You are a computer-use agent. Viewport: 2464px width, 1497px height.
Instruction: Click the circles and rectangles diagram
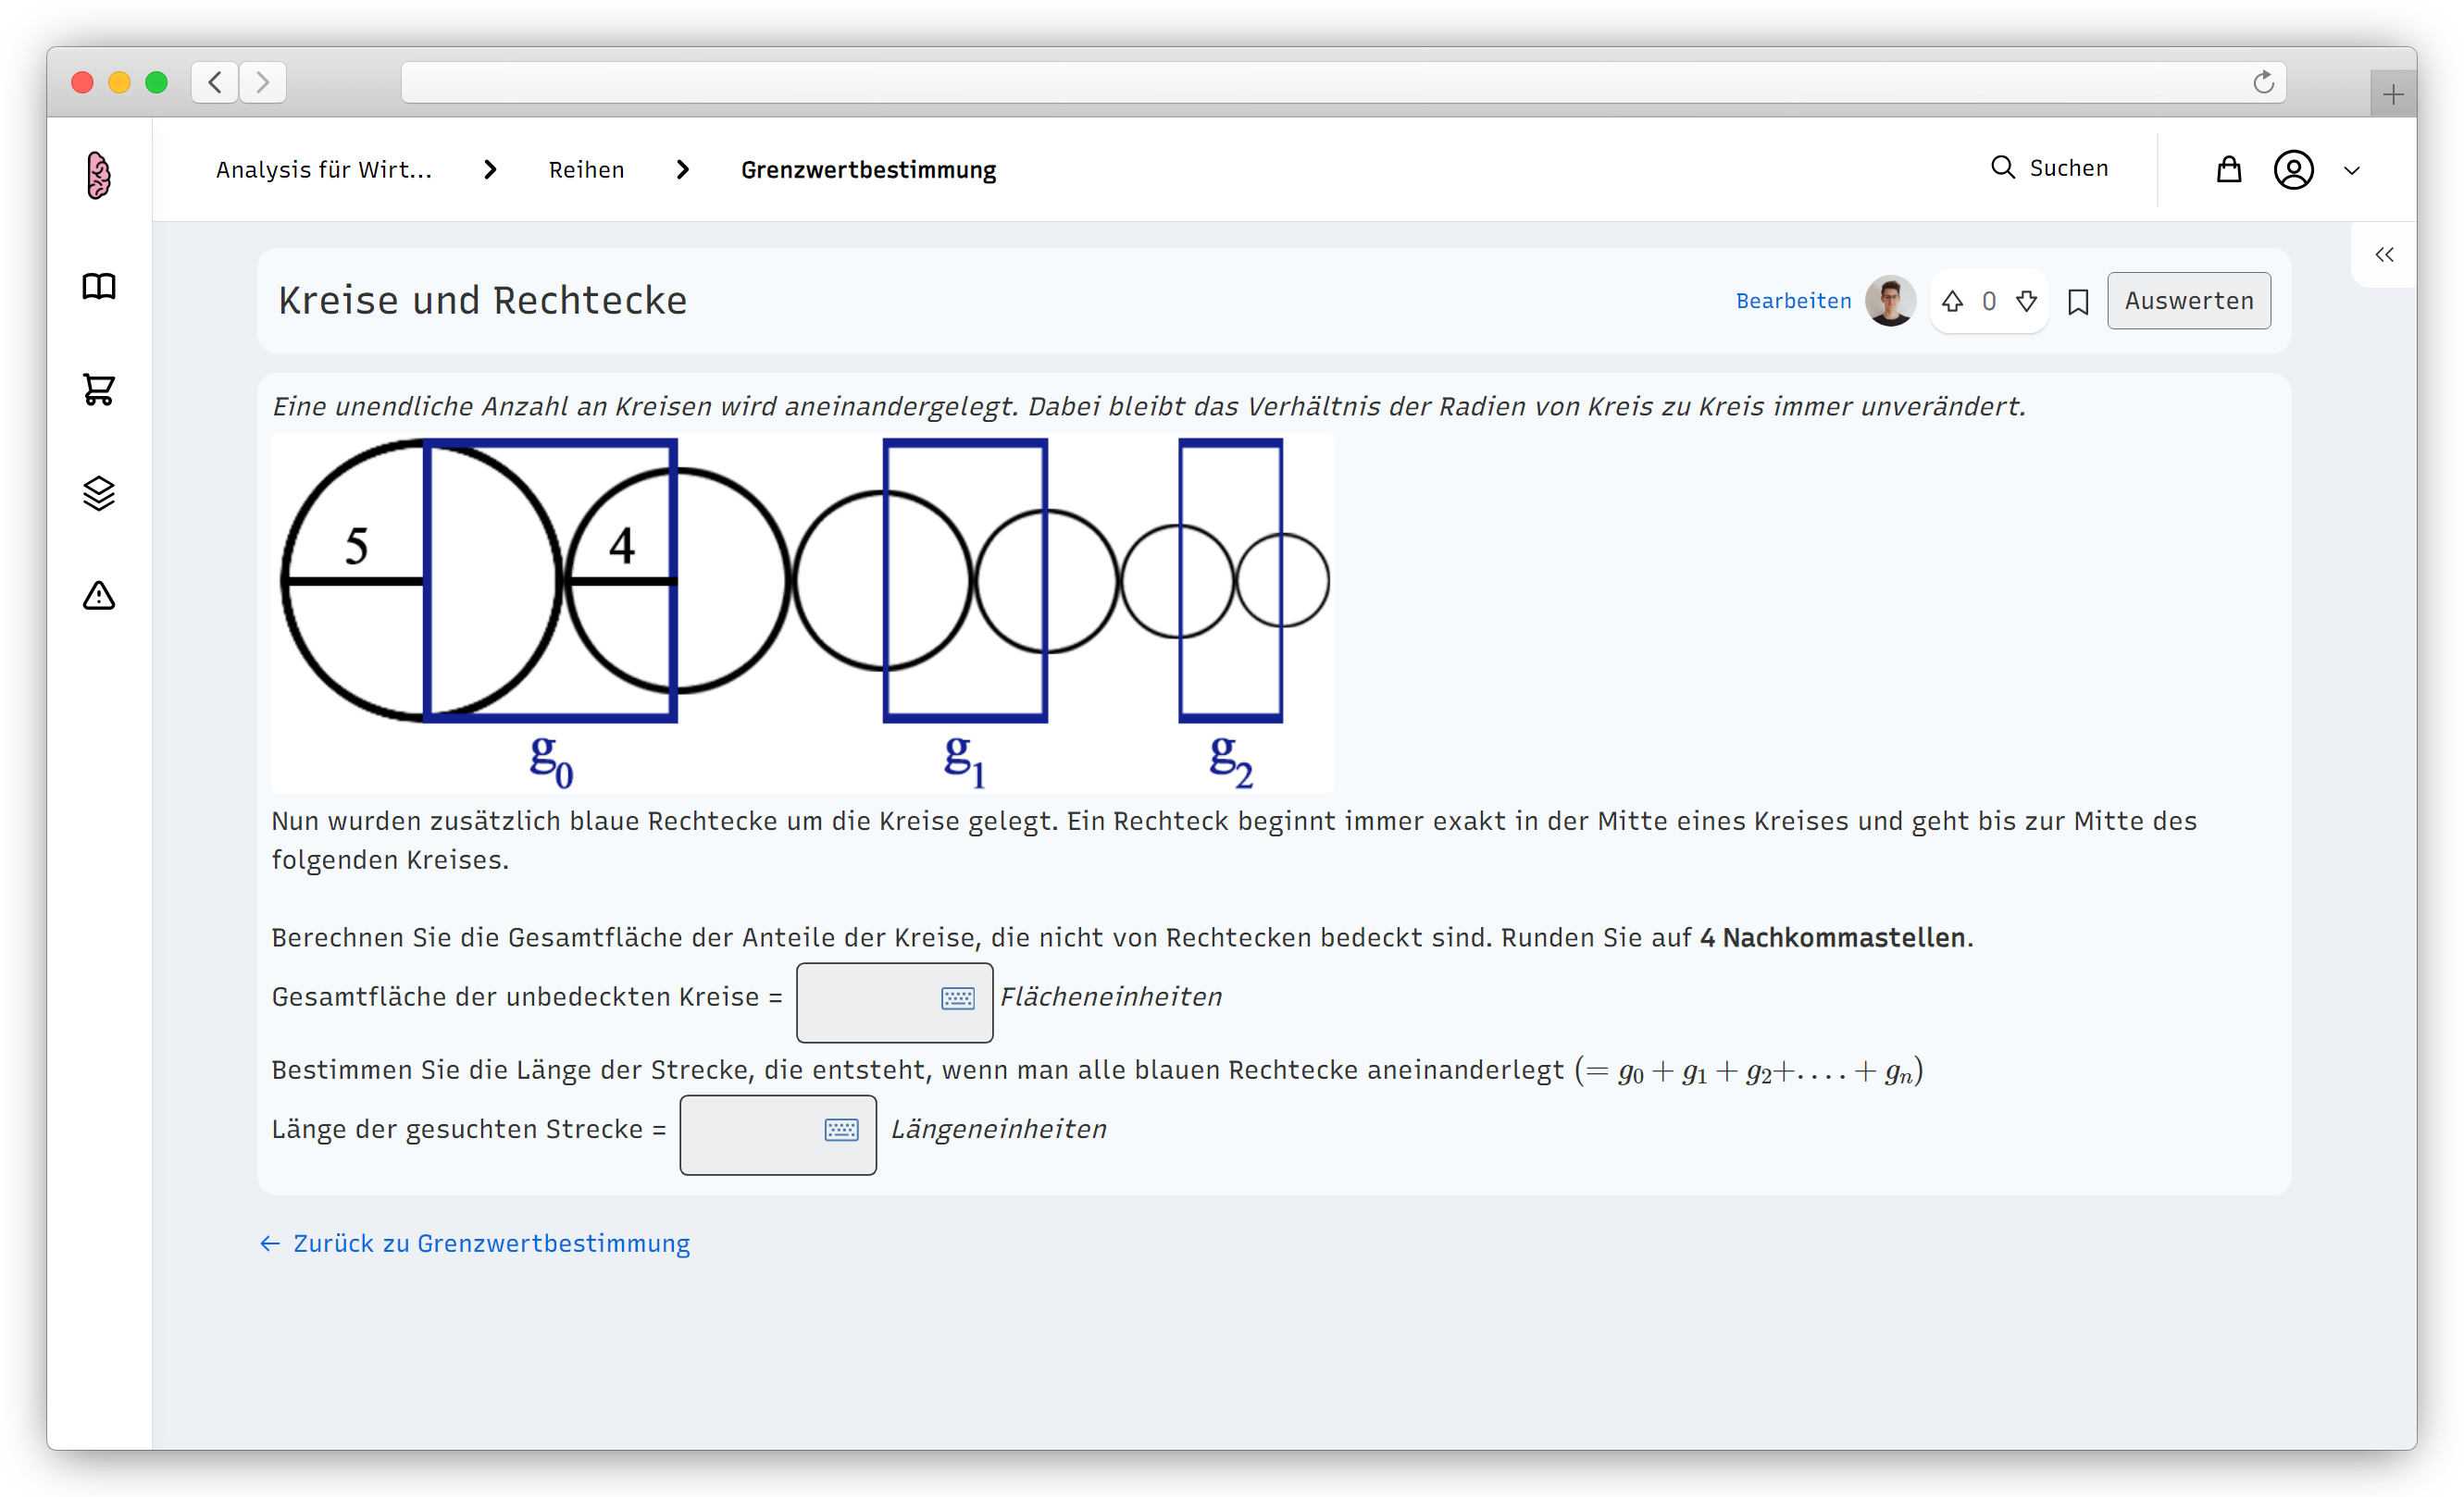[802, 612]
